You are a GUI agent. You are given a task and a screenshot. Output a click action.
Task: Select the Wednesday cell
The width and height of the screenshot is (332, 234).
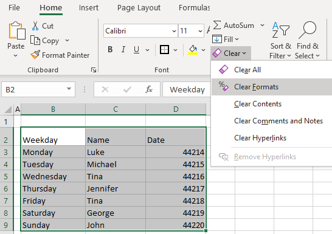53,176
